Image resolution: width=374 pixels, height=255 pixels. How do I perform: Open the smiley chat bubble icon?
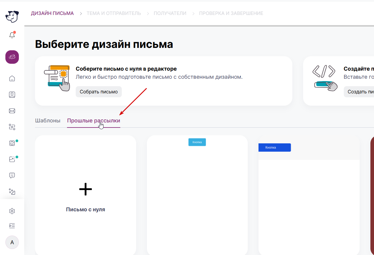(12, 175)
